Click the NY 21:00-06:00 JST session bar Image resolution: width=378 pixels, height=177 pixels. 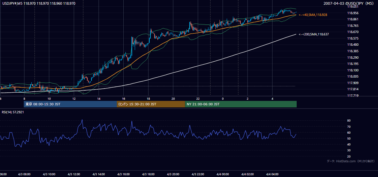pyautogui.click(x=241, y=104)
